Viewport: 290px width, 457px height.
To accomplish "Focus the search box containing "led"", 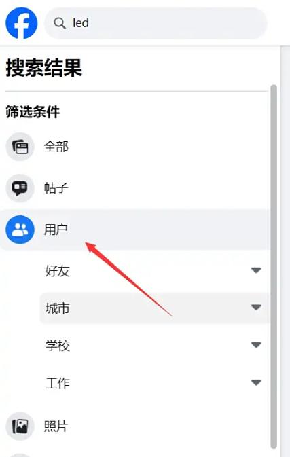I will coord(156,23).
